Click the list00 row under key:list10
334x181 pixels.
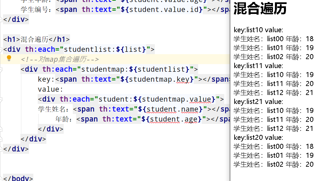click(274, 39)
